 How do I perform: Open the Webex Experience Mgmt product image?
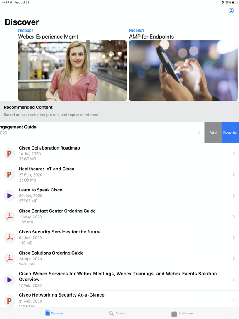pyautogui.click(x=72, y=70)
